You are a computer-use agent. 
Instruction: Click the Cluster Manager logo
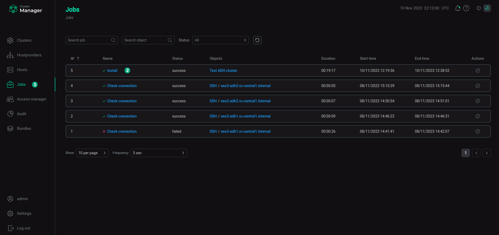tap(26, 9)
